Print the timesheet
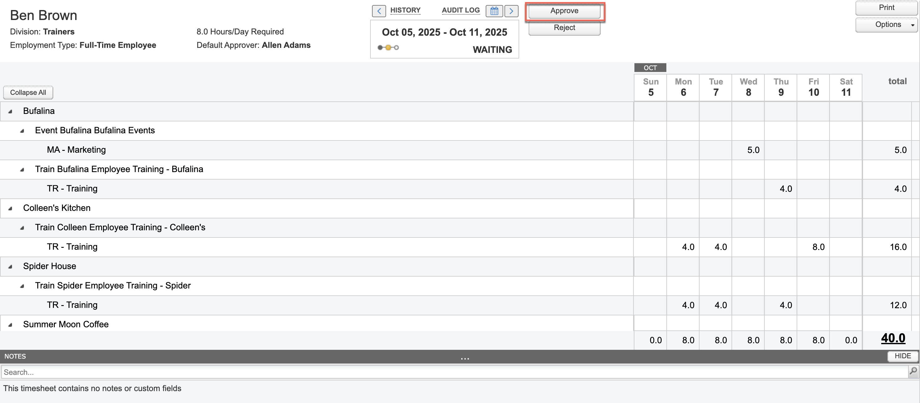The height and width of the screenshot is (403, 920). 886,8
